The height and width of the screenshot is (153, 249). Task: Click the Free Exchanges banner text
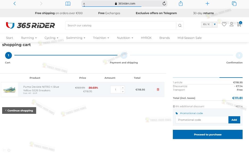[x=109, y=13]
